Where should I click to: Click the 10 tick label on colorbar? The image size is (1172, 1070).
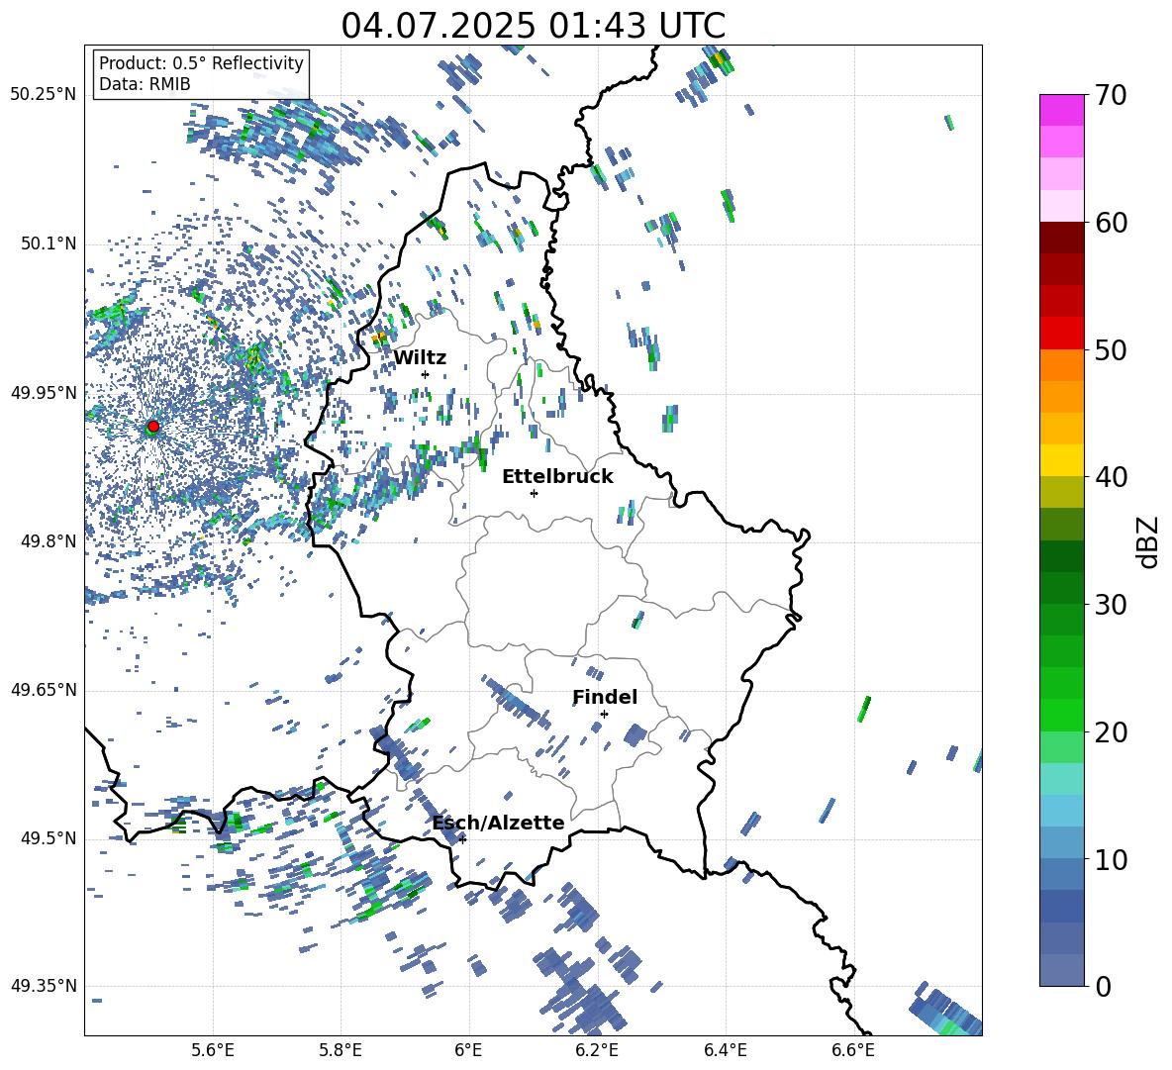pos(1110,859)
